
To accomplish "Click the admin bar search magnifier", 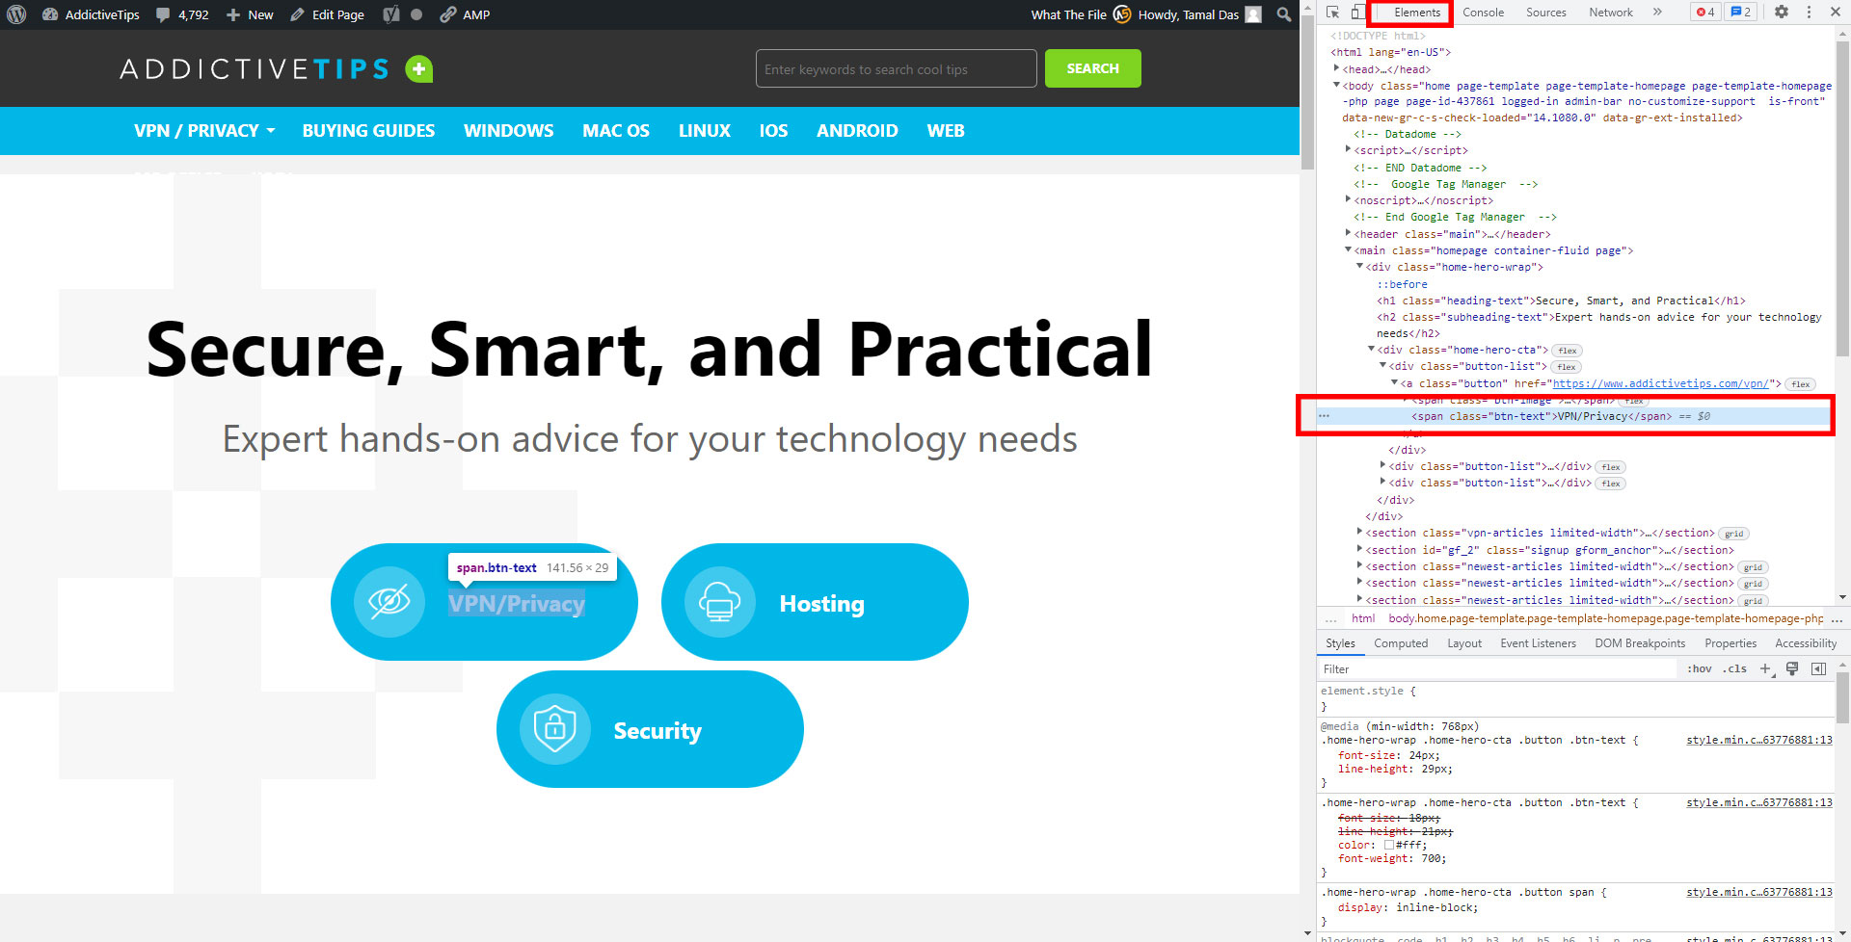I will [x=1284, y=14].
